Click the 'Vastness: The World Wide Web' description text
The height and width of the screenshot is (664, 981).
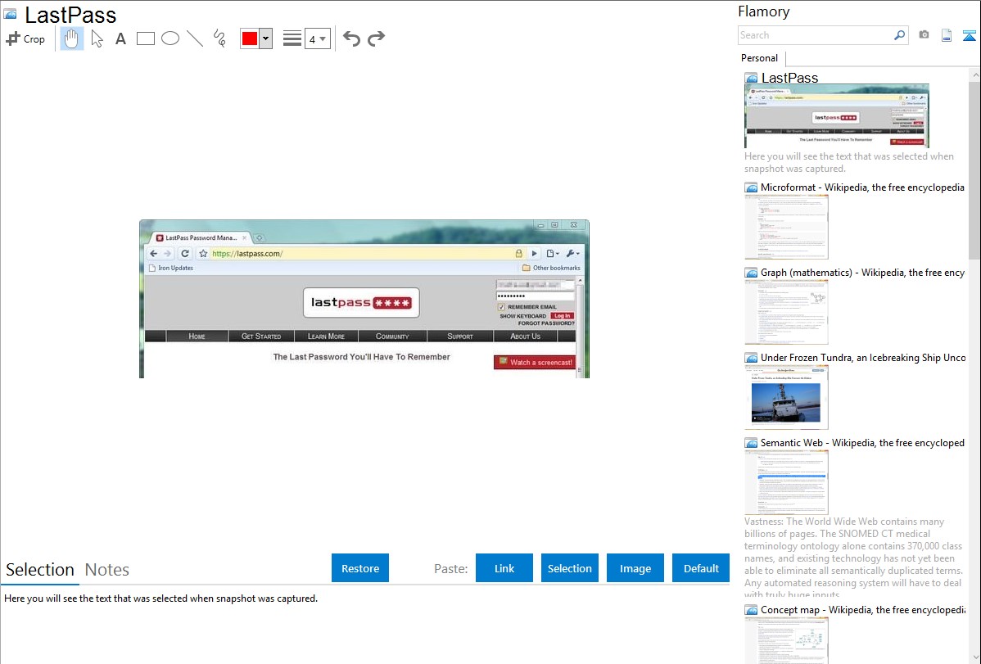[x=853, y=558]
